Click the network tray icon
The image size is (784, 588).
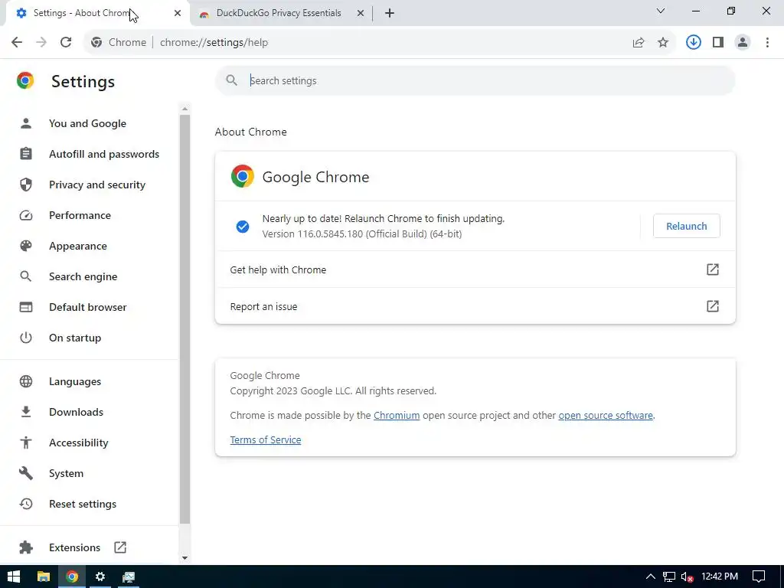pyautogui.click(x=669, y=577)
